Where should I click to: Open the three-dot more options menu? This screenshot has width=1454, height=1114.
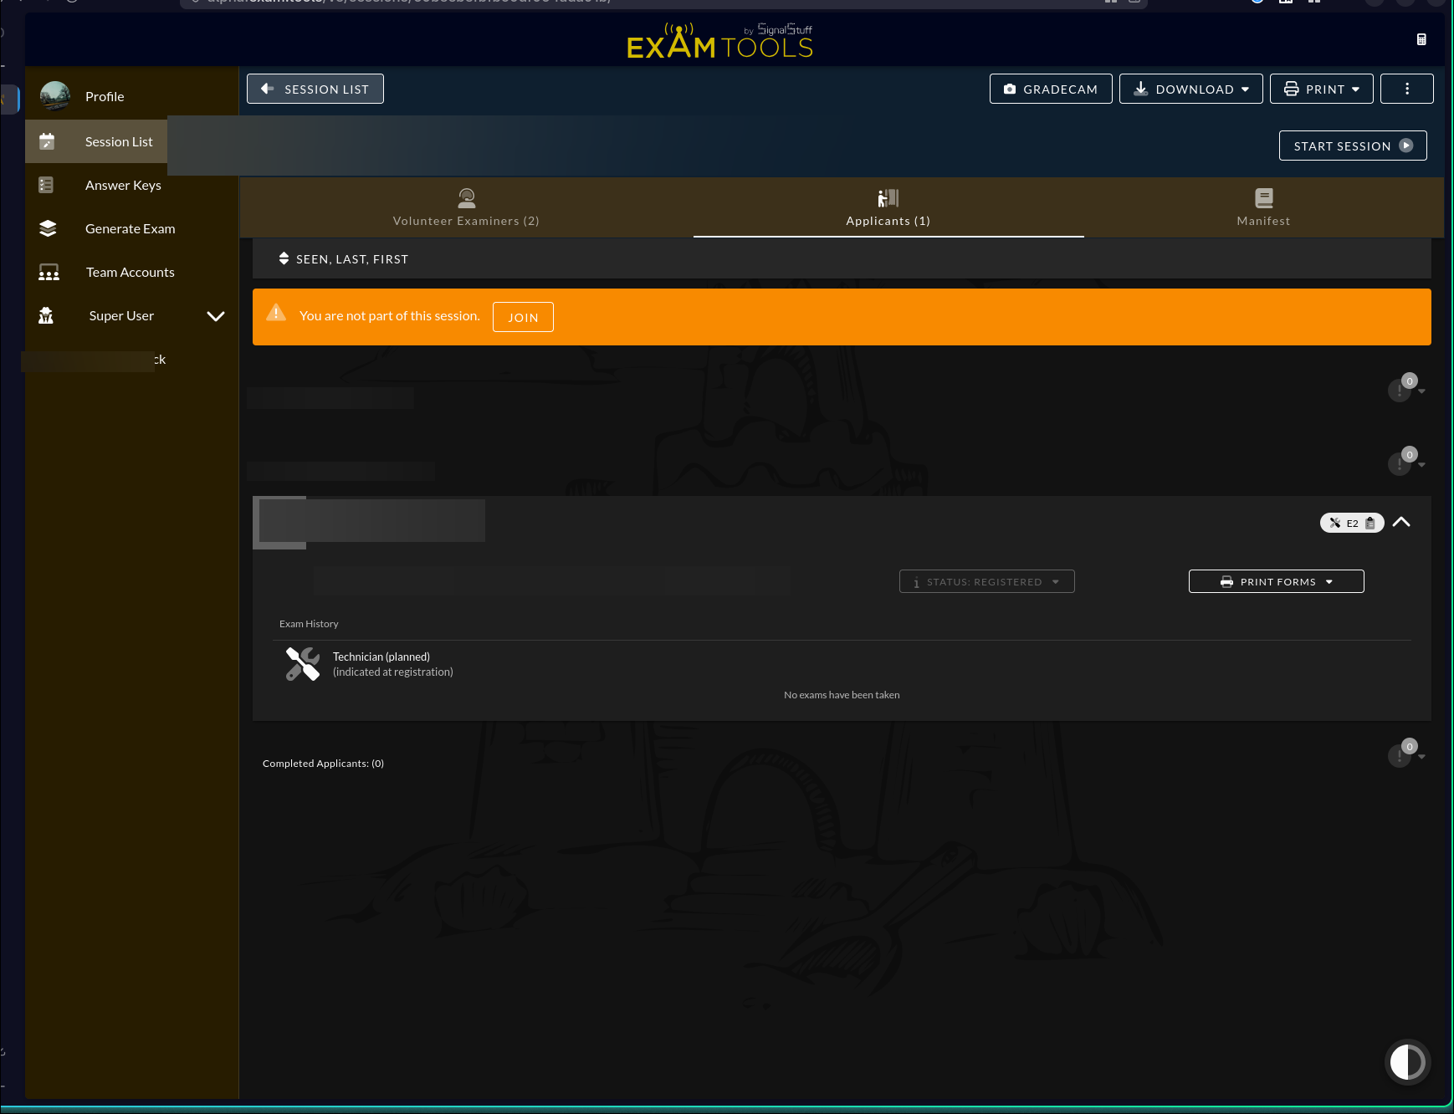[x=1407, y=89]
